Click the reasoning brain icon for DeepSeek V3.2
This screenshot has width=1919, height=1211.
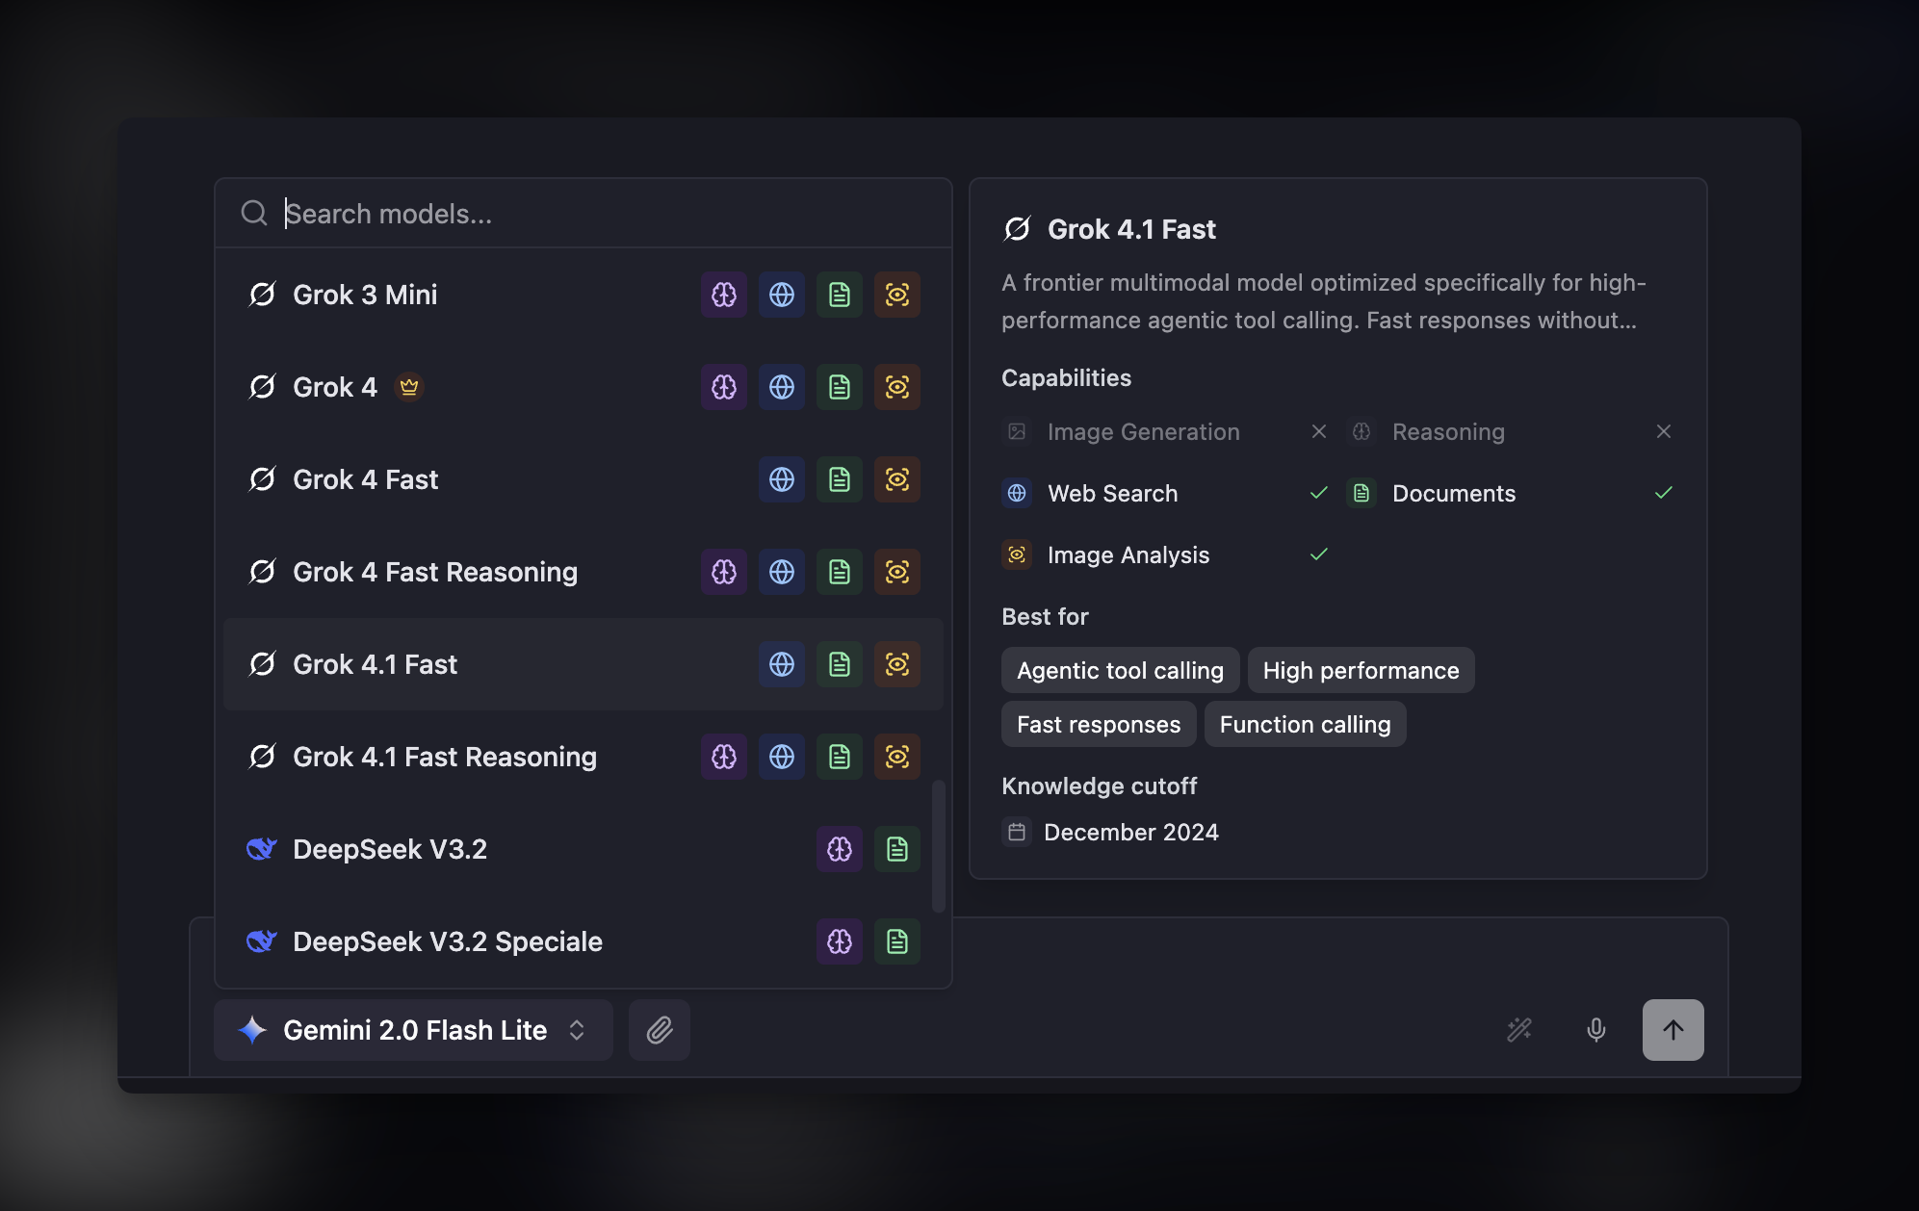(x=840, y=849)
